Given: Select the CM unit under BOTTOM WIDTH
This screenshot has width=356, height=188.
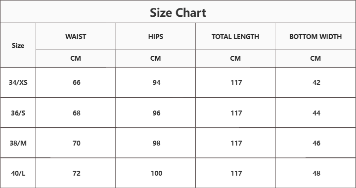Looking at the screenshot, I should [x=315, y=58].
